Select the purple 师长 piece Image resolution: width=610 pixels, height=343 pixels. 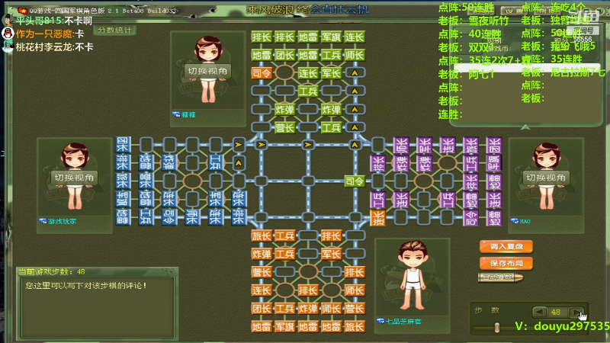click(401, 145)
